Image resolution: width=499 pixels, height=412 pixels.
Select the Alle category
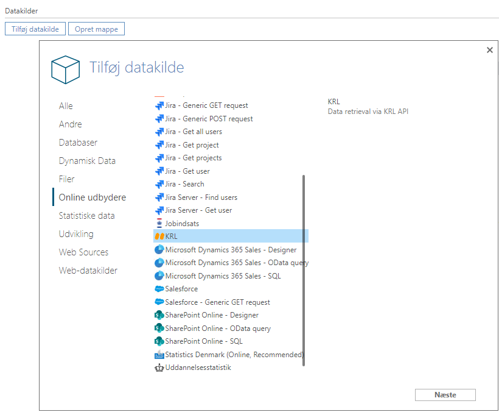coord(66,106)
